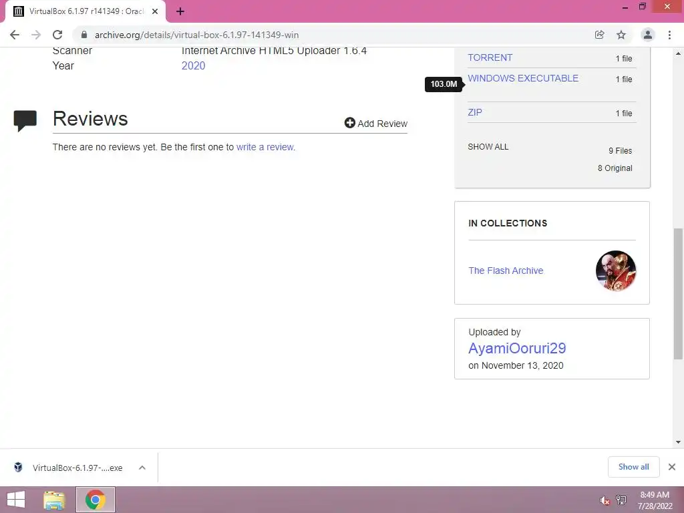684x513 pixels.
Task: Open the Chrome profile avatar
Action: coord(648,35)
